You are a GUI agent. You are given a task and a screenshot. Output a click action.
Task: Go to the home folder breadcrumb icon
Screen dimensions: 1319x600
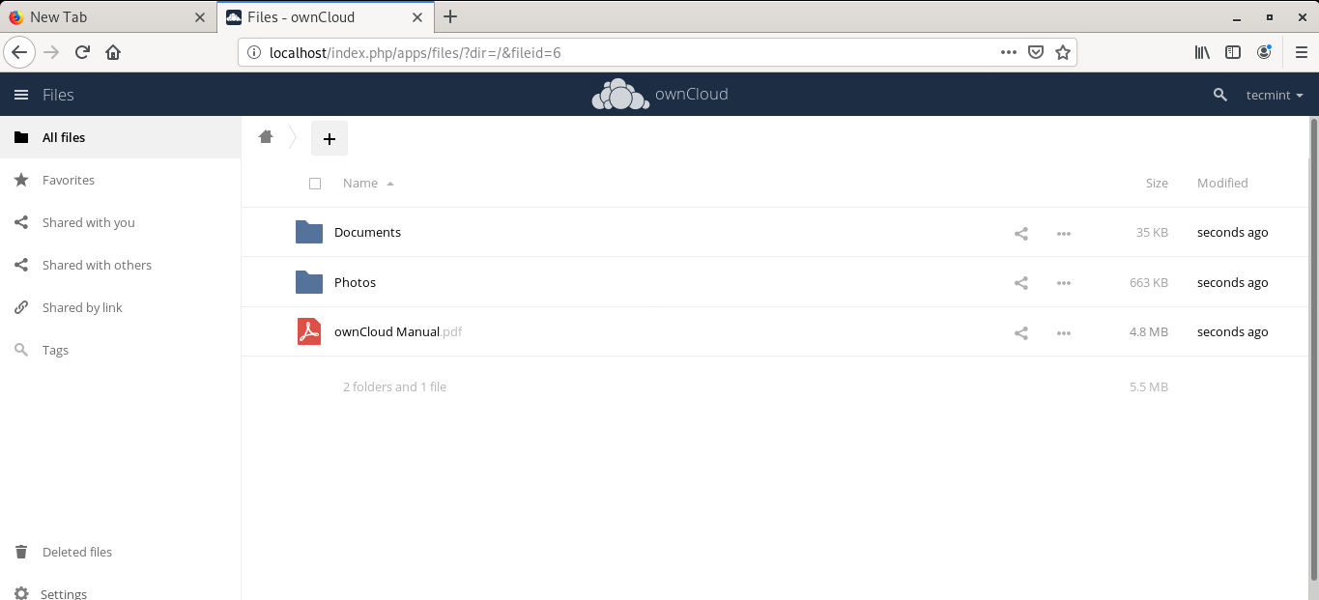coord(266,137)
